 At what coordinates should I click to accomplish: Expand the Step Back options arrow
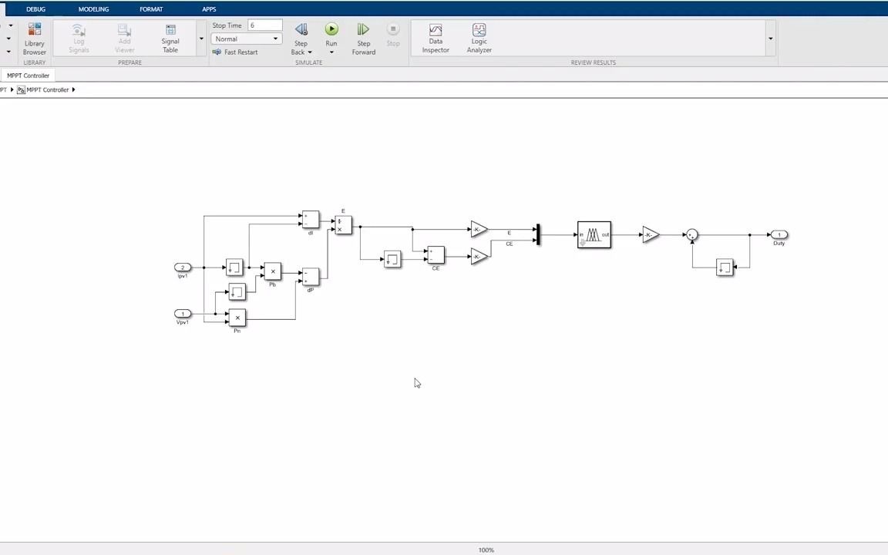pos(309,52)
